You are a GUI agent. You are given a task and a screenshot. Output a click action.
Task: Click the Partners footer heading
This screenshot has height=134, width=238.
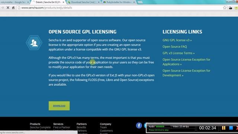coord(81,124)
